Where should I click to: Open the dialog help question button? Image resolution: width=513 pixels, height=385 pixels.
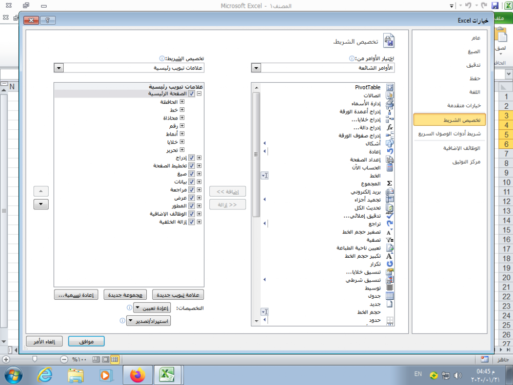[48, 21]
